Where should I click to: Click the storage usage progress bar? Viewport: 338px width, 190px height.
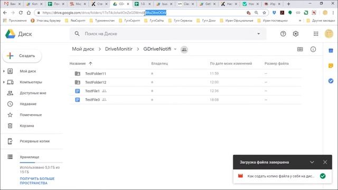click(x=41, y=163)
